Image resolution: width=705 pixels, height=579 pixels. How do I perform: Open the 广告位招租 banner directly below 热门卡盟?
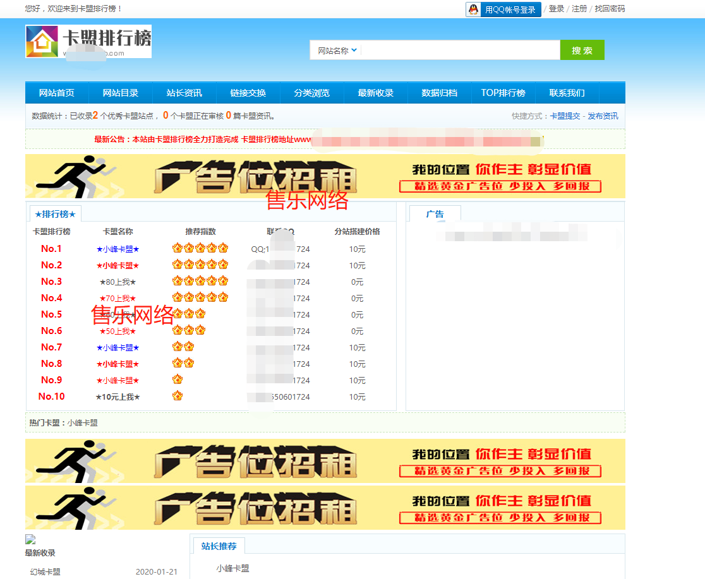[325, 461]
